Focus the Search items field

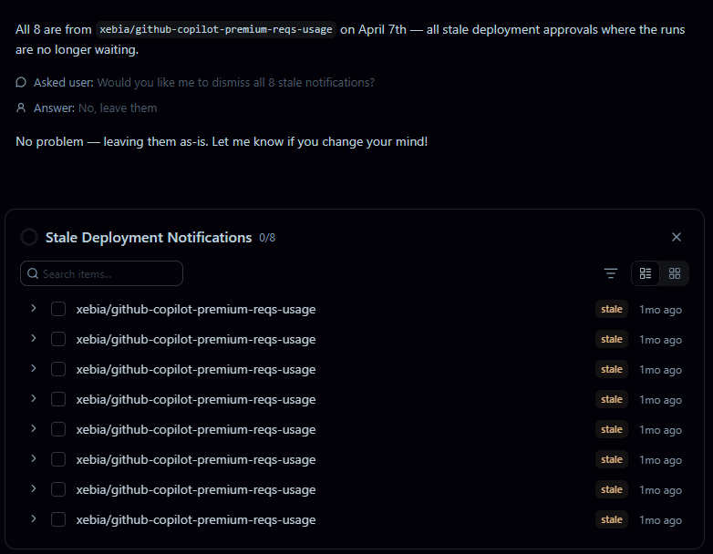coord(101,273)
